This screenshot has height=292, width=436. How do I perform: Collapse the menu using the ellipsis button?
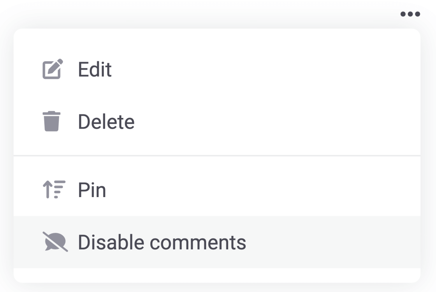pos(410,14)
